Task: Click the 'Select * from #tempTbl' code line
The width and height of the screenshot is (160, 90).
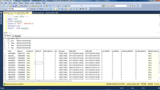Action: 18,28
